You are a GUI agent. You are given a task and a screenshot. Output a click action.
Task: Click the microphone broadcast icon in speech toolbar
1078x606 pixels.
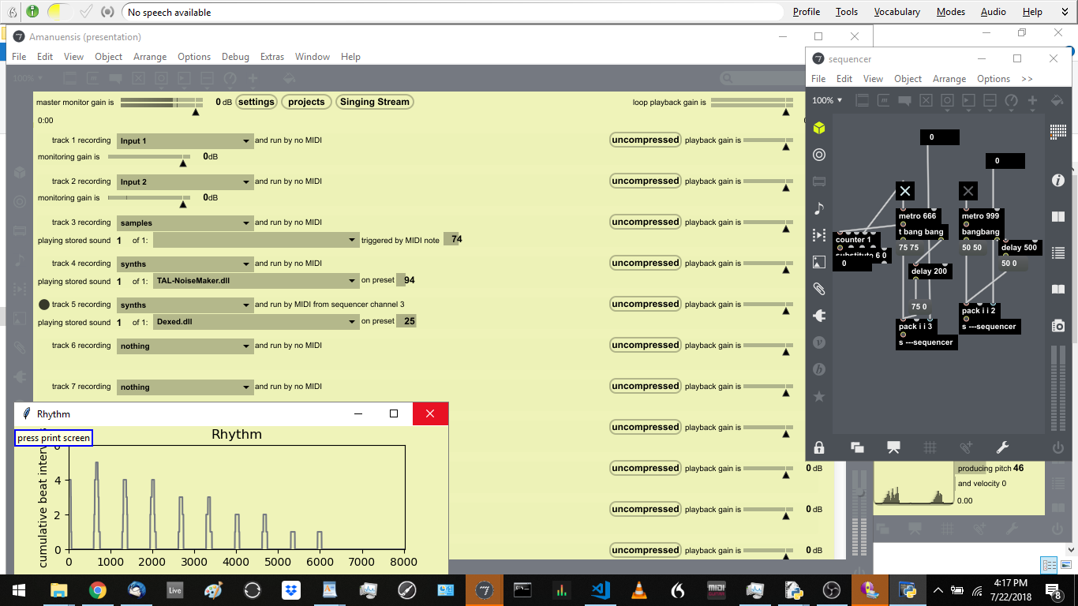tap(107, 12)
